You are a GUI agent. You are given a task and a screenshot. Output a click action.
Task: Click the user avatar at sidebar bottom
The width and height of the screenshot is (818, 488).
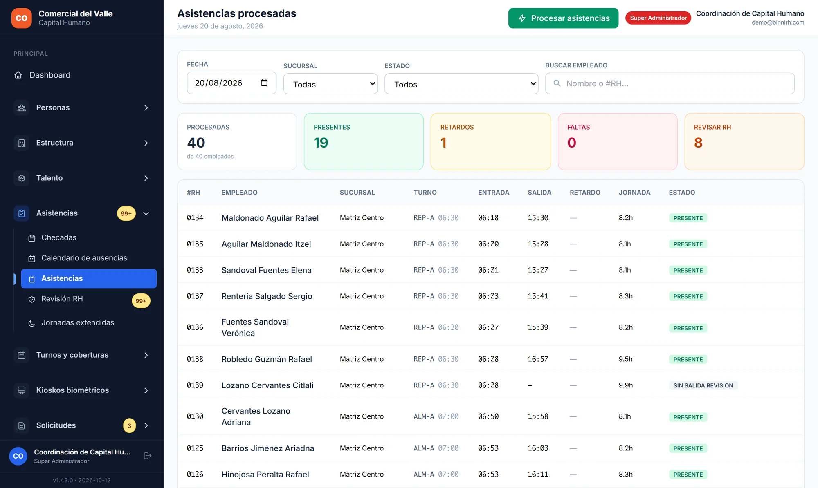[18, 456]
